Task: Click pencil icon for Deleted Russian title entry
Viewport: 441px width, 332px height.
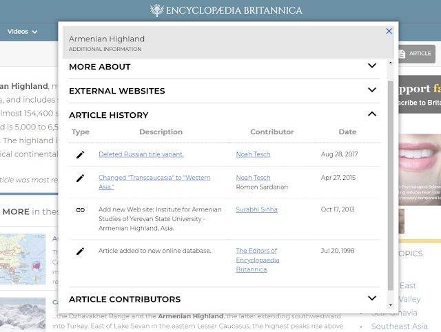Action: (81, 154)
